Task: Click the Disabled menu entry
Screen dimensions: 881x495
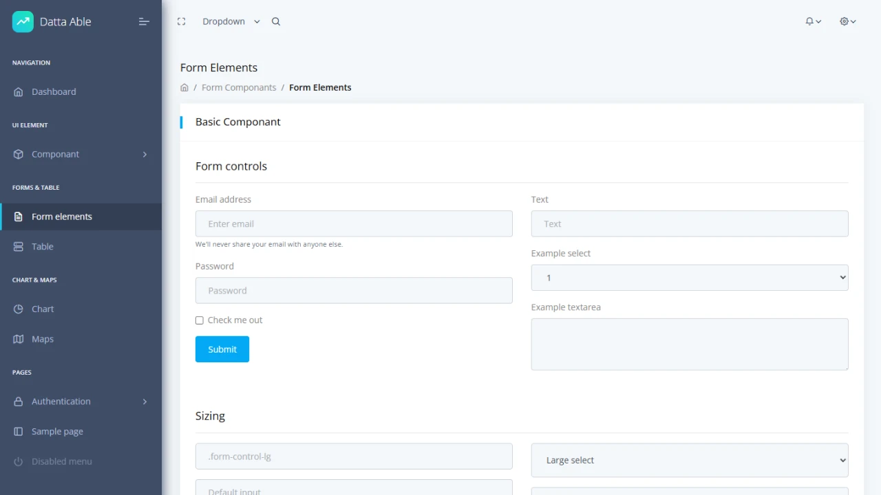Action: tap(61, 461)
